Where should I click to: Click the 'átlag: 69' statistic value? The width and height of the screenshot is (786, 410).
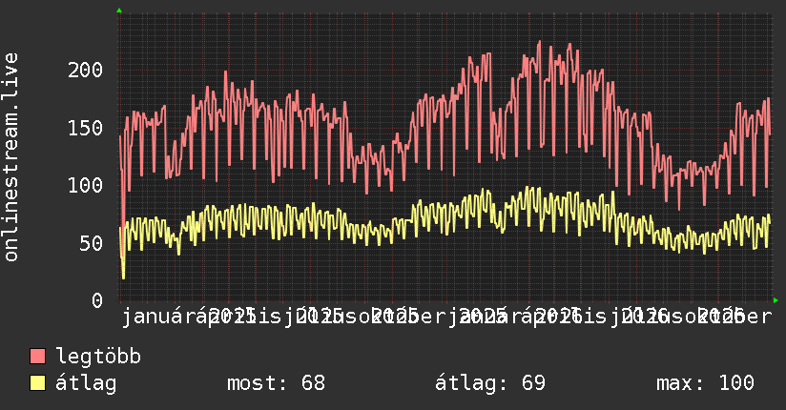[x=489, y=383]
